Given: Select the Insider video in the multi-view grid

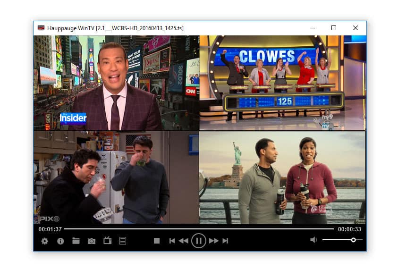Looking at the screenshot, I should pyautogui.click(x=116, y=83).
